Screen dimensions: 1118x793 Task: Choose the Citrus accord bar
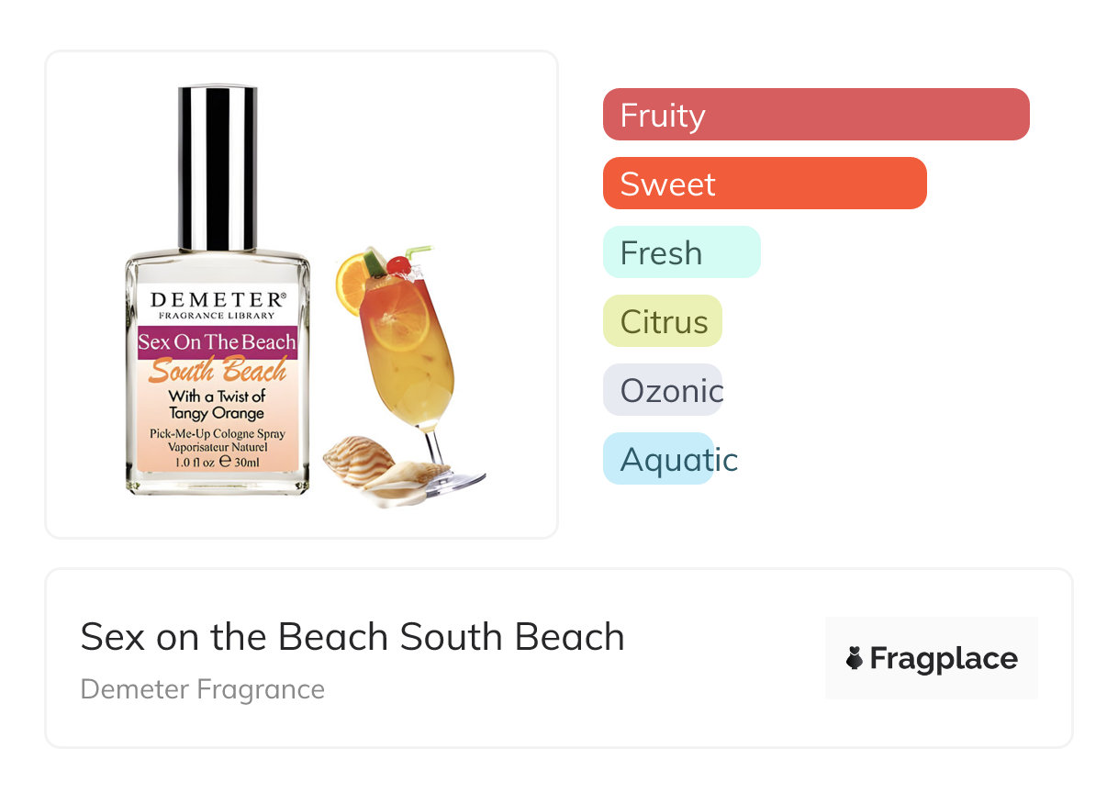663,321
